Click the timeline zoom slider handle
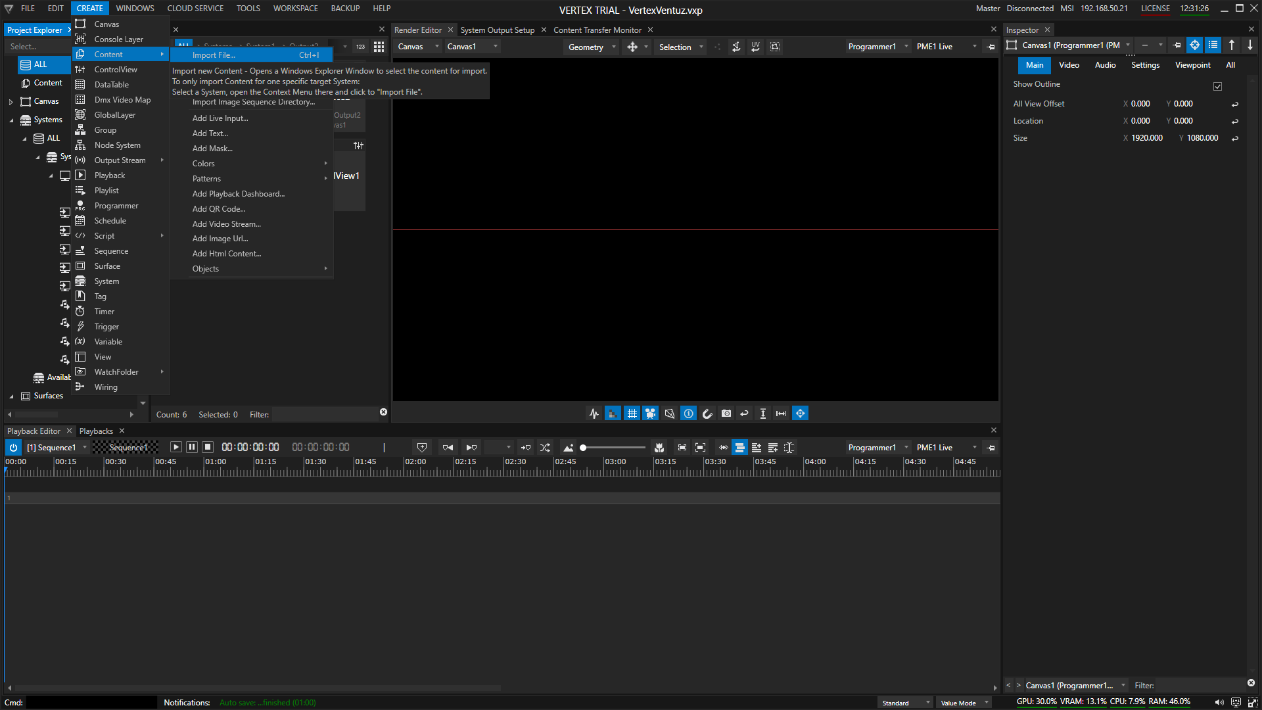Screen dimensions: 1262x710 (x=583, y=448)
